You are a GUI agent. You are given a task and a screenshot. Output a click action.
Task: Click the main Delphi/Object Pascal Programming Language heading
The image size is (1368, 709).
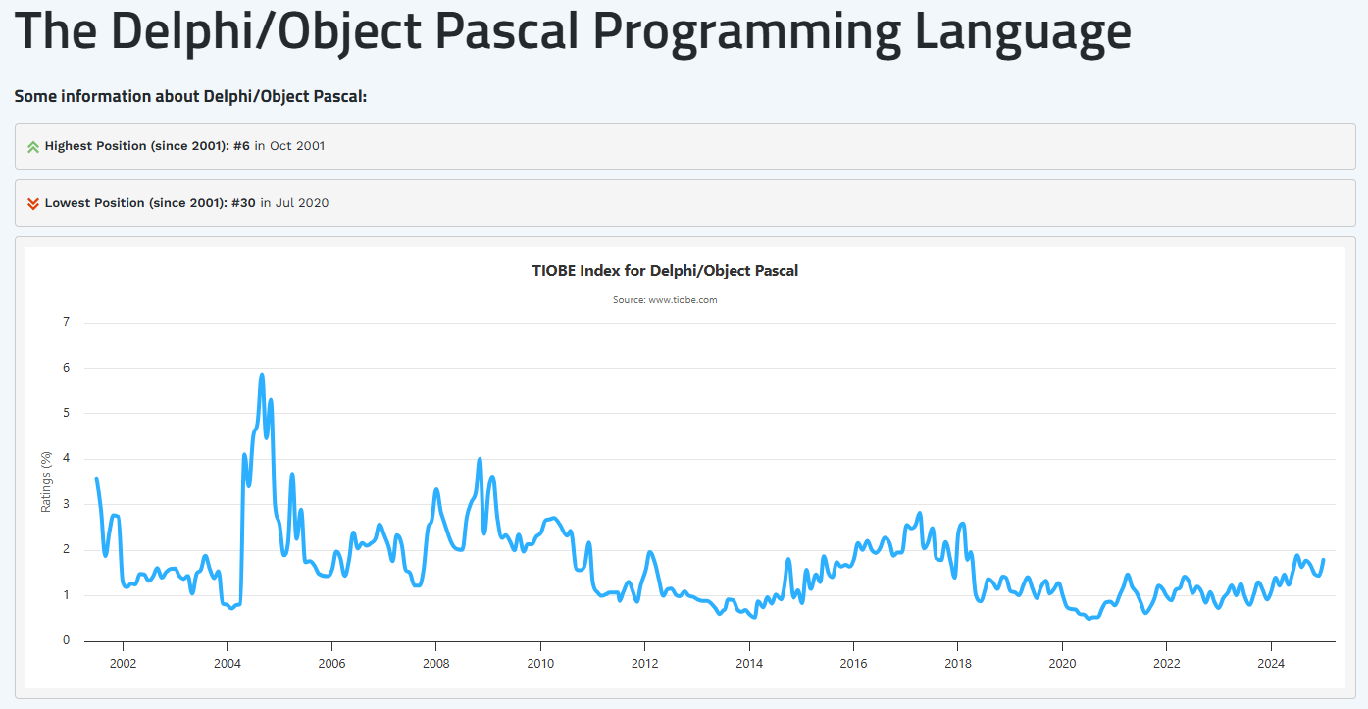(x=573, y=32)
